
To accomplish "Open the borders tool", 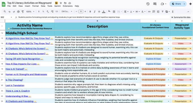I will click(114, 12).
